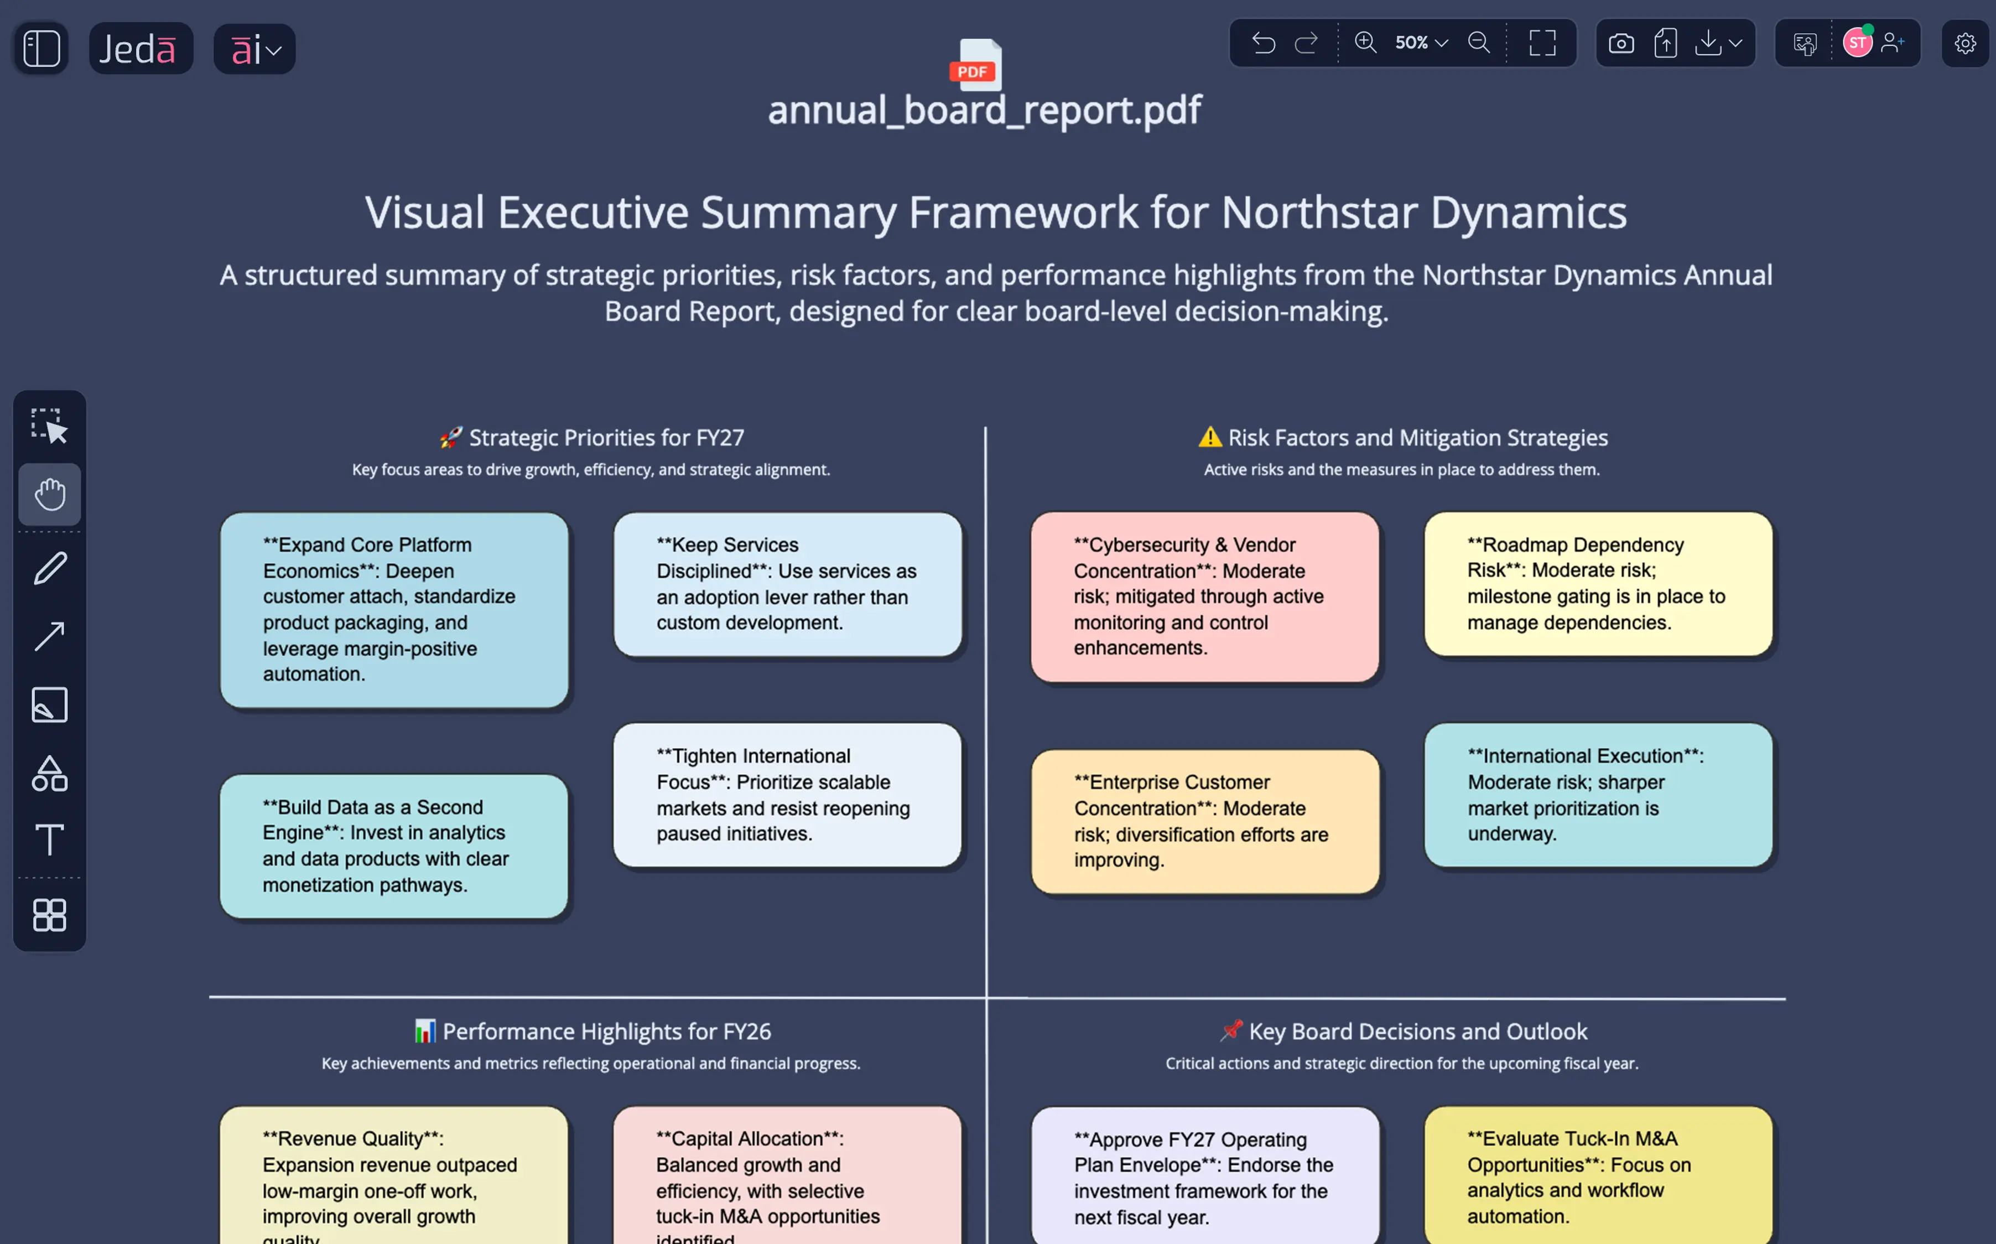Select the International Execution note
The height and width of the screenshot is (1244, 1996).
tap(1598, 795)
